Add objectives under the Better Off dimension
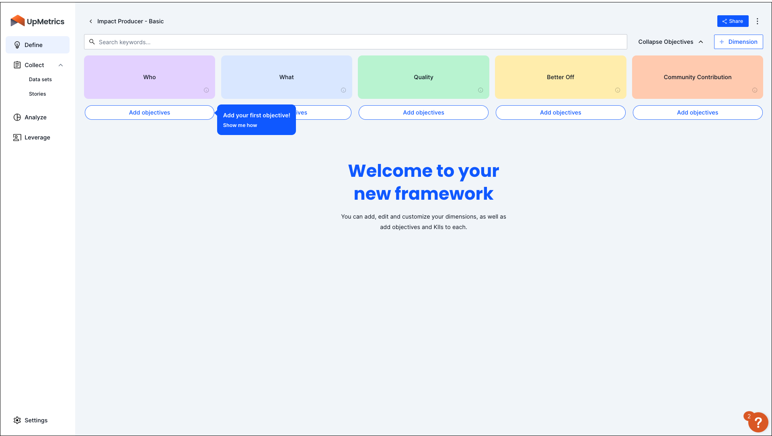 click(560, 113)
